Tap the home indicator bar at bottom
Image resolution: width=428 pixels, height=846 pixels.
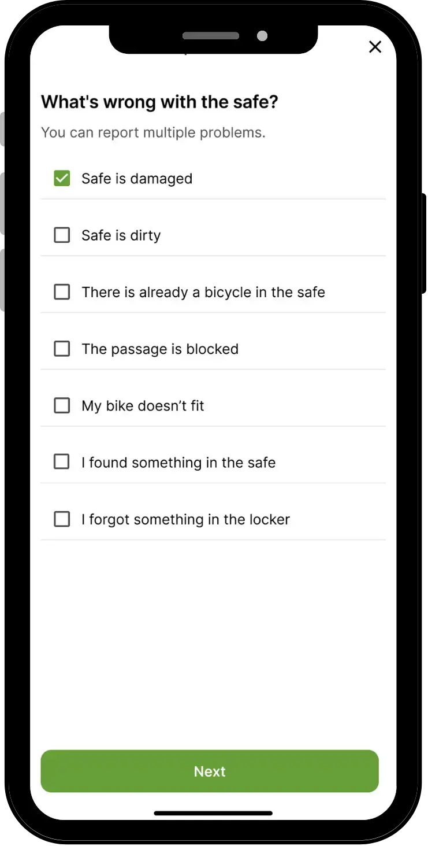[x=213, y=813]
